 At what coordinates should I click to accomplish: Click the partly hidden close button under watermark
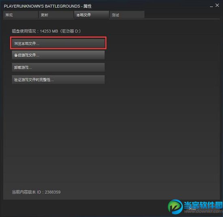(192, 209)
